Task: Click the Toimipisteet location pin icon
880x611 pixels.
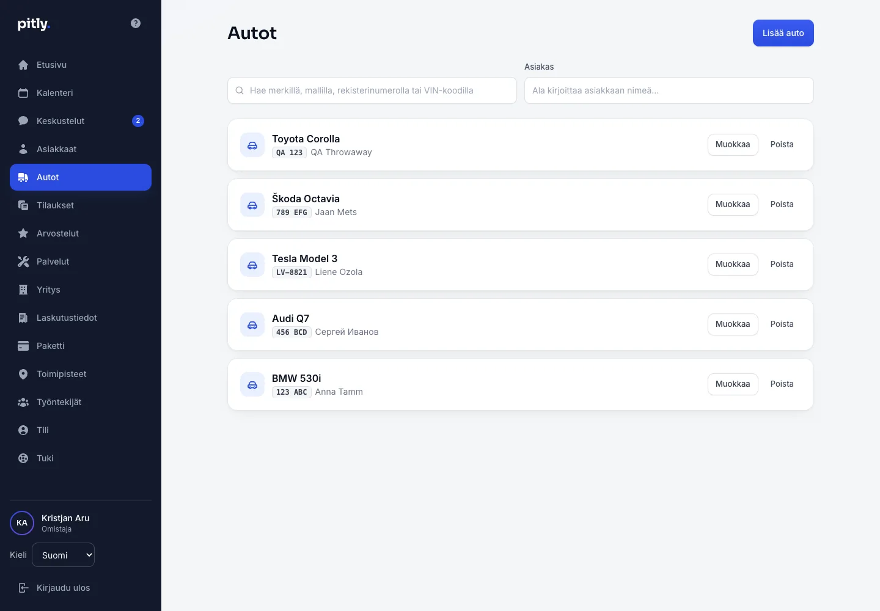Action: click(23, 374)
